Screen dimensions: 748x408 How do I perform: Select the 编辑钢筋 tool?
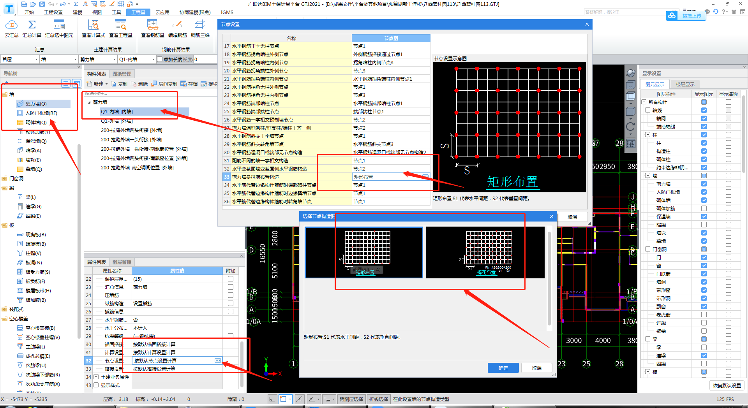tap(178, 29)
